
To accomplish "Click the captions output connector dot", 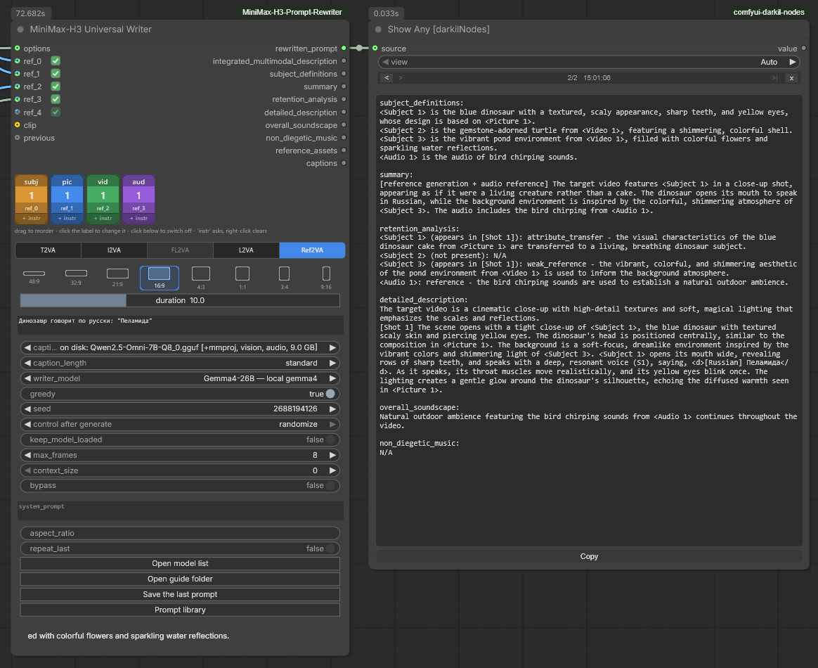I will click(x=344, y=163).
